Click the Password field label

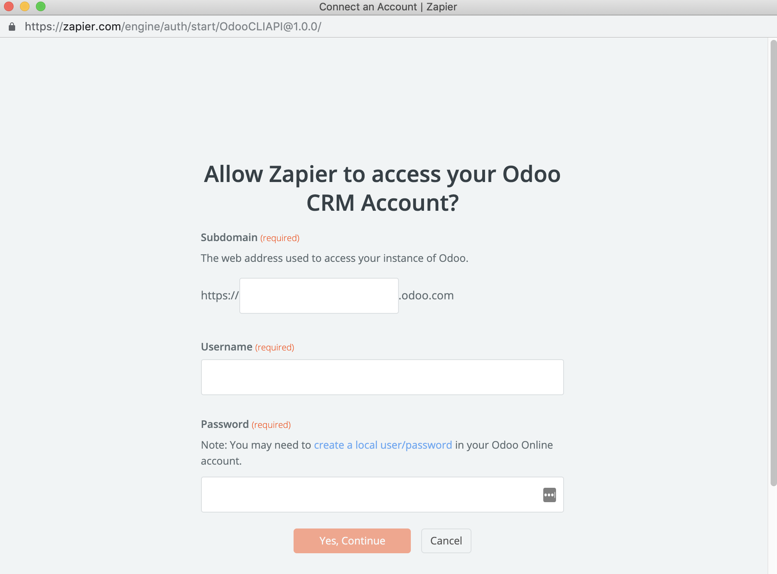[225, 424]
